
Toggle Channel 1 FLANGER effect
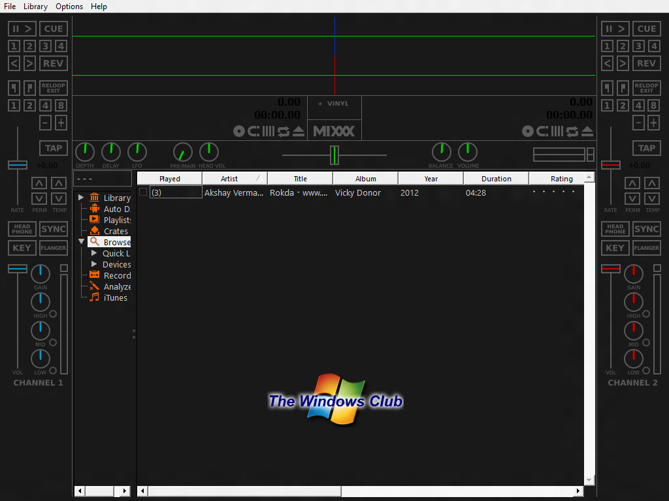(x=54, y=247)
